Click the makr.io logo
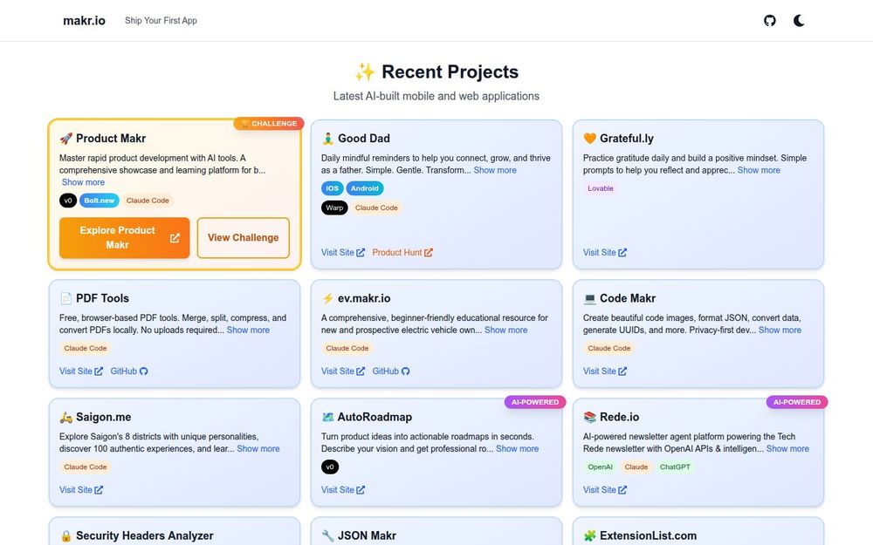The height and width of the screenshot is (545, 873). [84, 21]
